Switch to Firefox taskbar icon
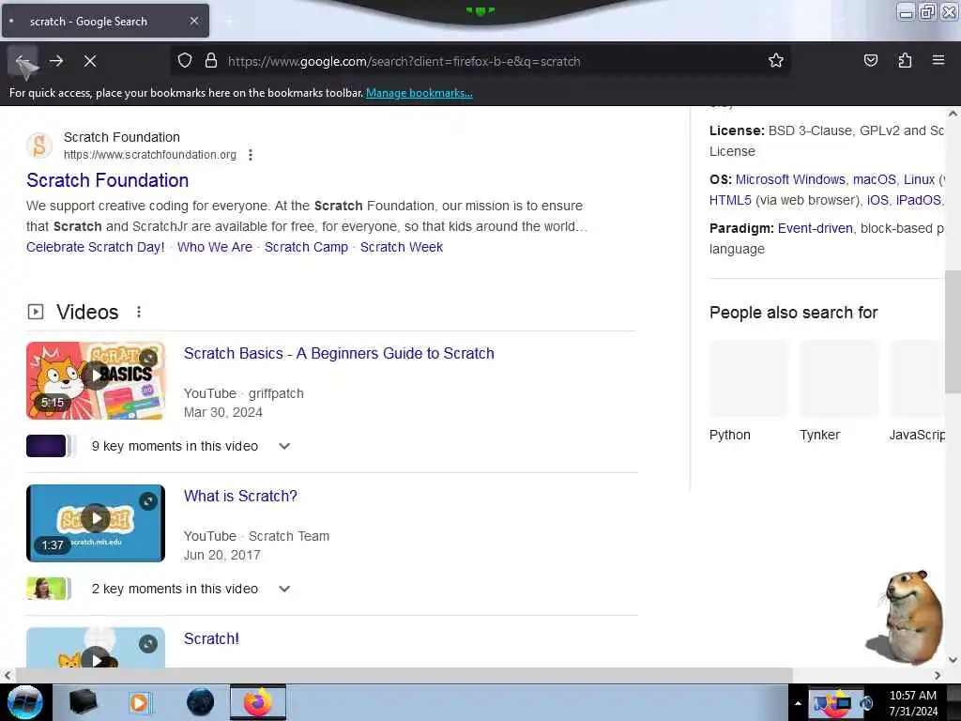Image resolution: width=961 pixels, height=721 pixels. (258, 702)
